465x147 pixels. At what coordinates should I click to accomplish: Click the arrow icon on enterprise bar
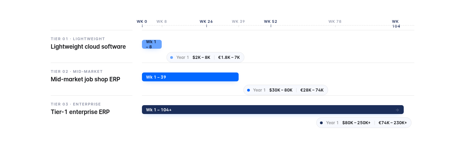397,110
